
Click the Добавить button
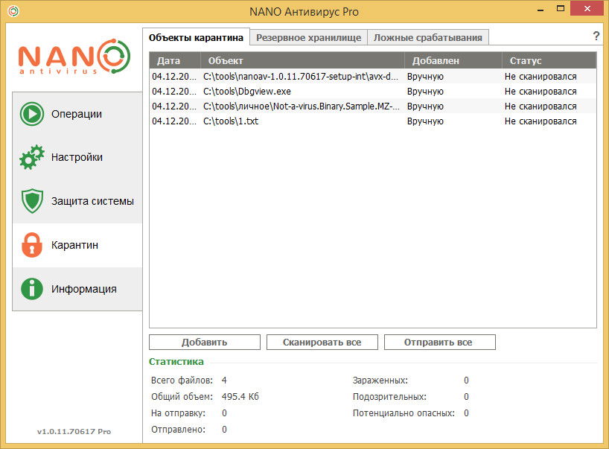[x=205, y=343]
